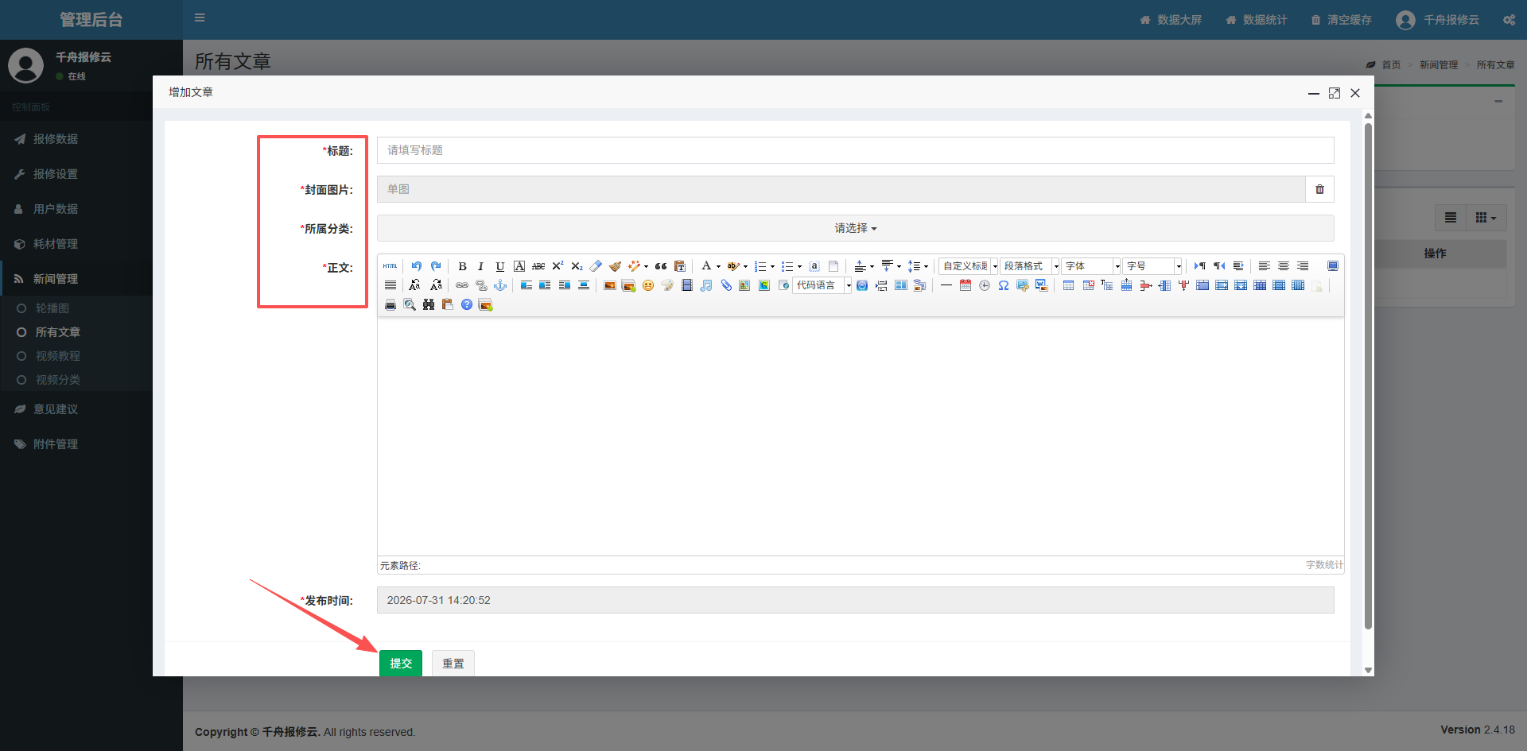Expand the 段落格式 paragraph format dropdown
Screen dimensions: 1527x751
1030,266
